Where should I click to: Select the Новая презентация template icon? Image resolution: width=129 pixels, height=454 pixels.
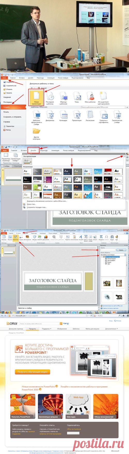36,98
